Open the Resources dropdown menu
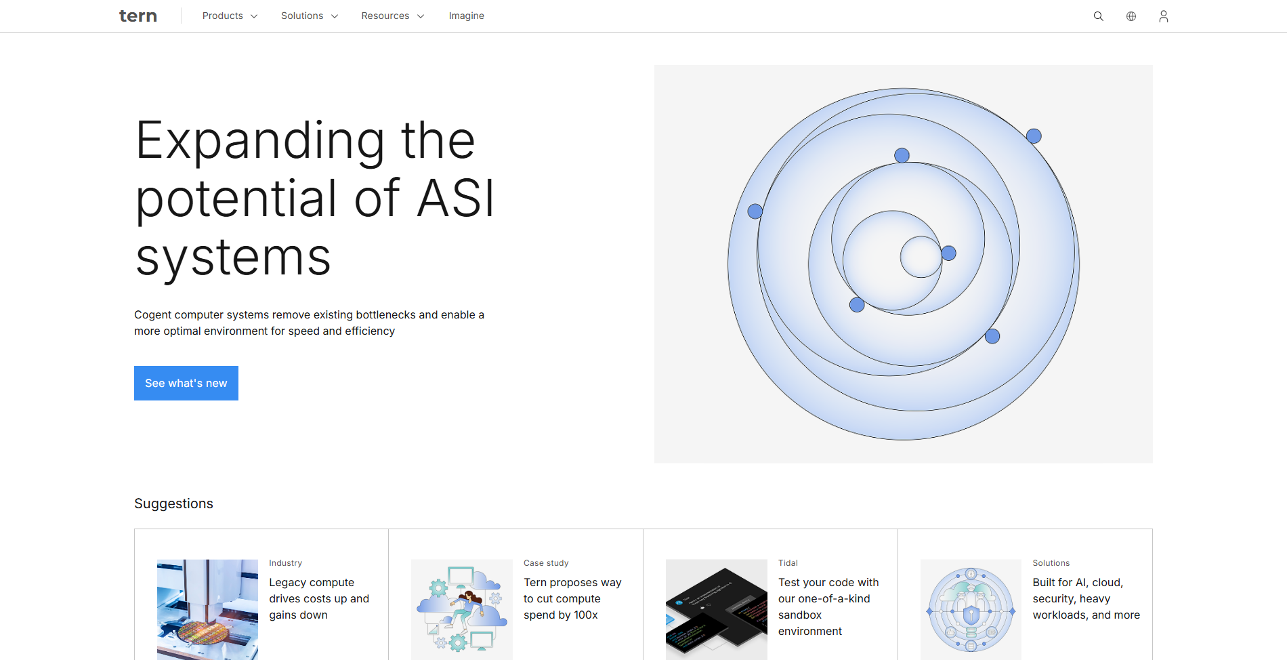The image size is (1287, 660). tap(392, 16)
